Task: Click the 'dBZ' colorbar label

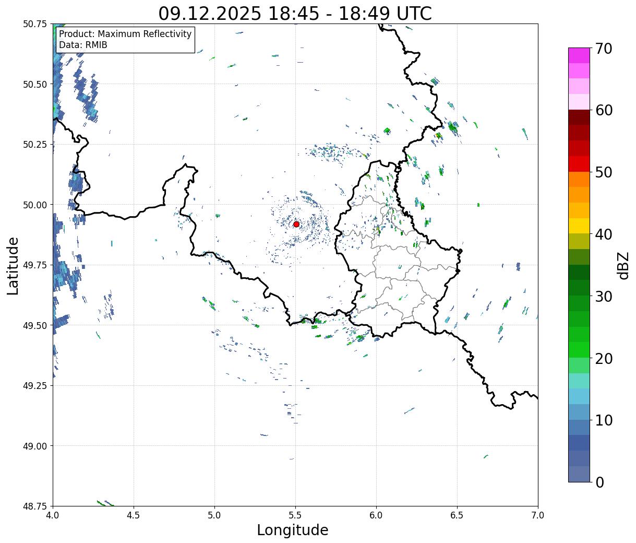Action: coord(623,265)
